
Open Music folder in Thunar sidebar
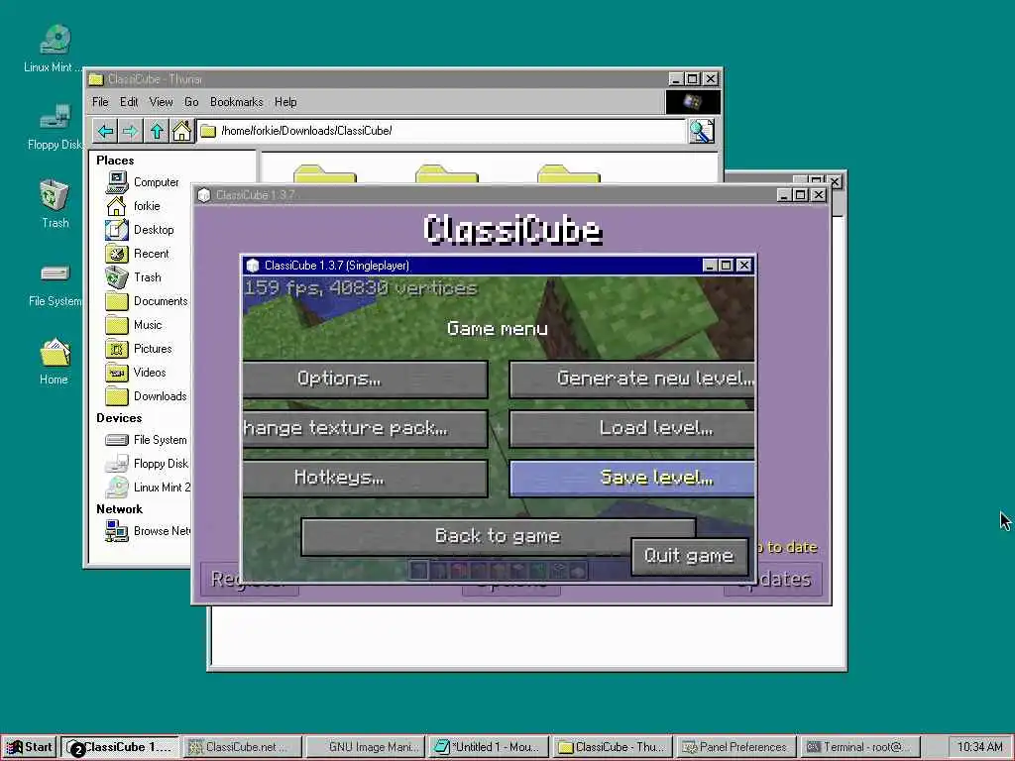pos(134,325)
